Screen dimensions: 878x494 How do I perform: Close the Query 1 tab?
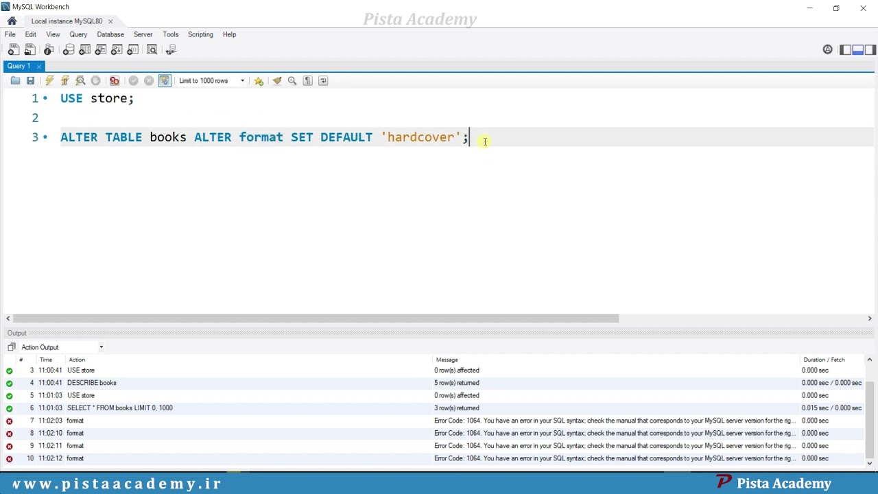pos(39,67)
